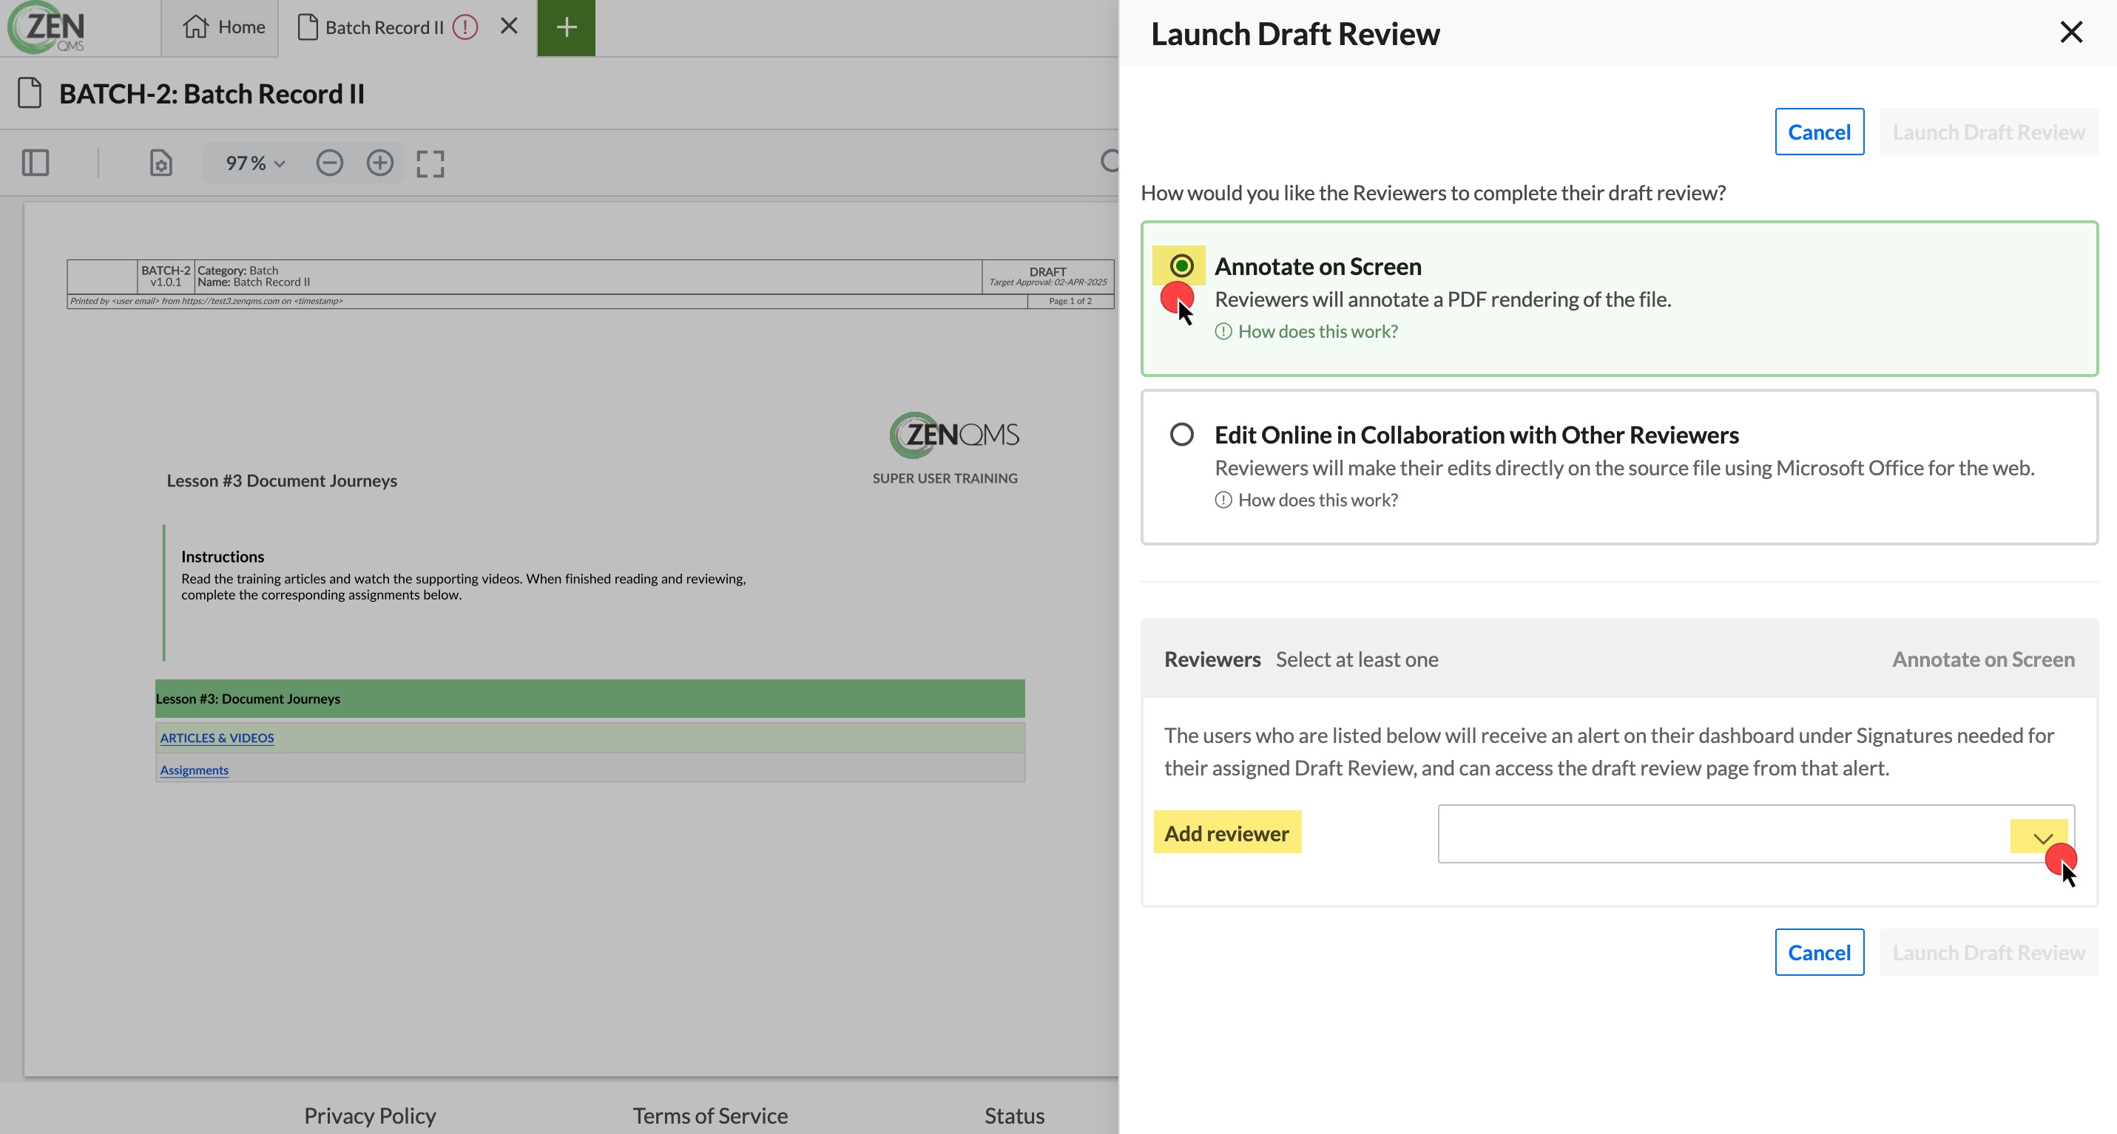Close the Launch Draft Review panel
Screen dimensions: 2117x1134
[2072, 32]
